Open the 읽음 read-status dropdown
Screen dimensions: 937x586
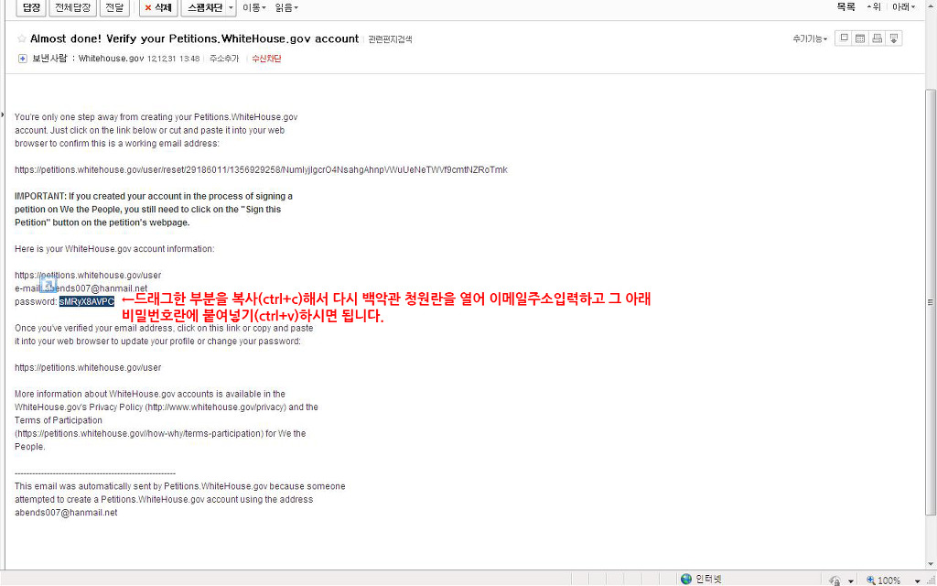[286, 7]
